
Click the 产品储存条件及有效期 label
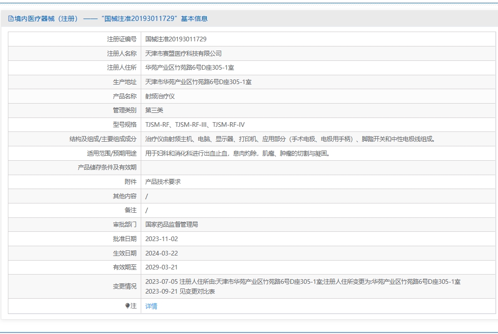[x=107, y=167]
